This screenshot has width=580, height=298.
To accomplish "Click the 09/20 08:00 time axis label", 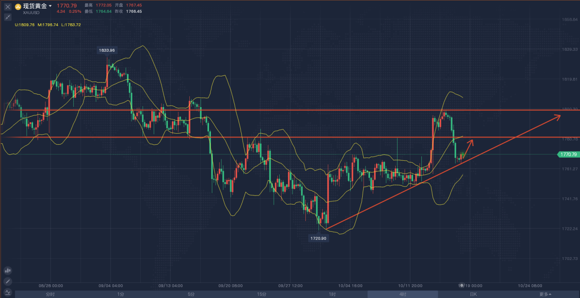I will tap(231, 285).
